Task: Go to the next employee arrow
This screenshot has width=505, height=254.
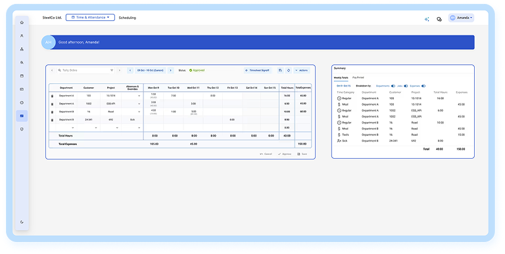Action: pos(120,70)
